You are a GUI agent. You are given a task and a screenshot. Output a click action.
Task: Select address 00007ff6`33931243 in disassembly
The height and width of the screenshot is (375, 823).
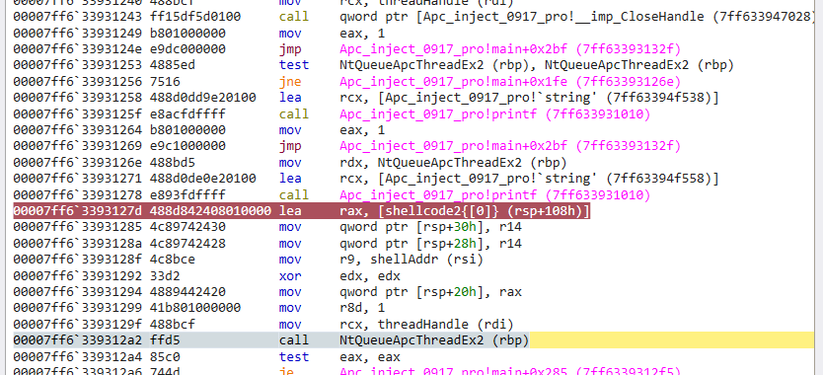pos(77,17)
